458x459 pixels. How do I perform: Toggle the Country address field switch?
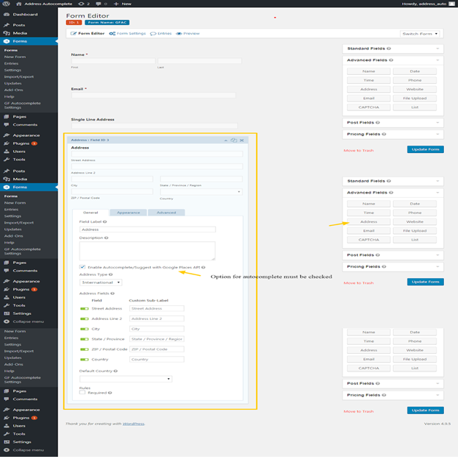click(x=85, y=360)
